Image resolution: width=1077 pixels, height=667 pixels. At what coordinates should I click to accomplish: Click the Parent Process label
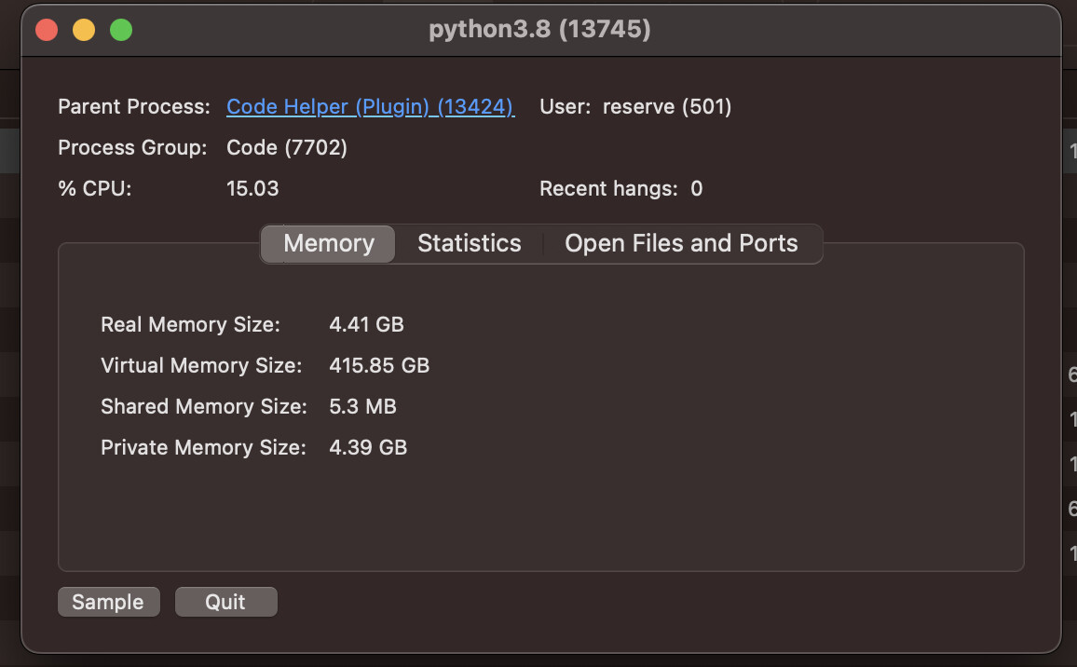click(x=134, y=106)
